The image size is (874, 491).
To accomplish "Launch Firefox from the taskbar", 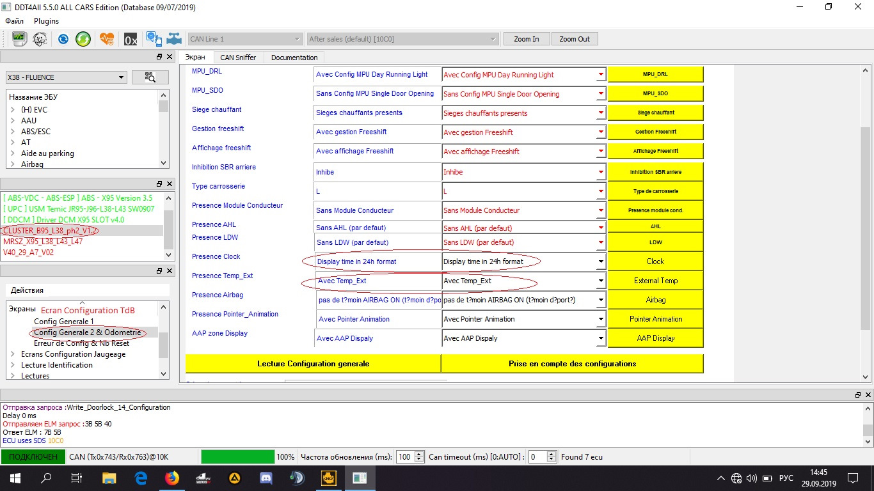I will [x=172, y=478].
